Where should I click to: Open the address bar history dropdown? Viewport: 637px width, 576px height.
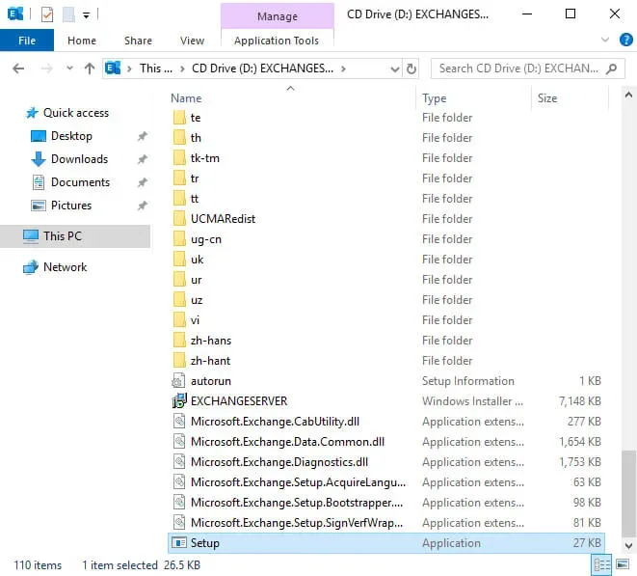[x=395, y=69]
